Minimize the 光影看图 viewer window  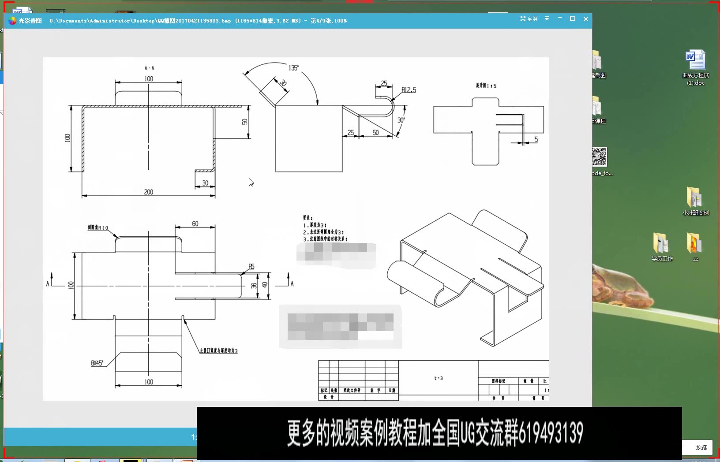point(560,19)
